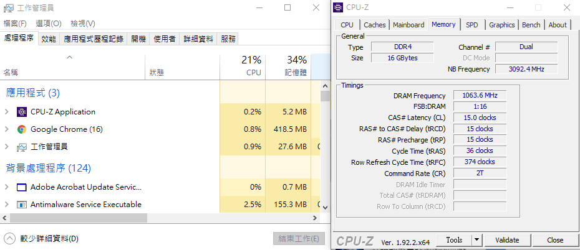
Task: Sort by the CPU column header
Action: point(242,67)
